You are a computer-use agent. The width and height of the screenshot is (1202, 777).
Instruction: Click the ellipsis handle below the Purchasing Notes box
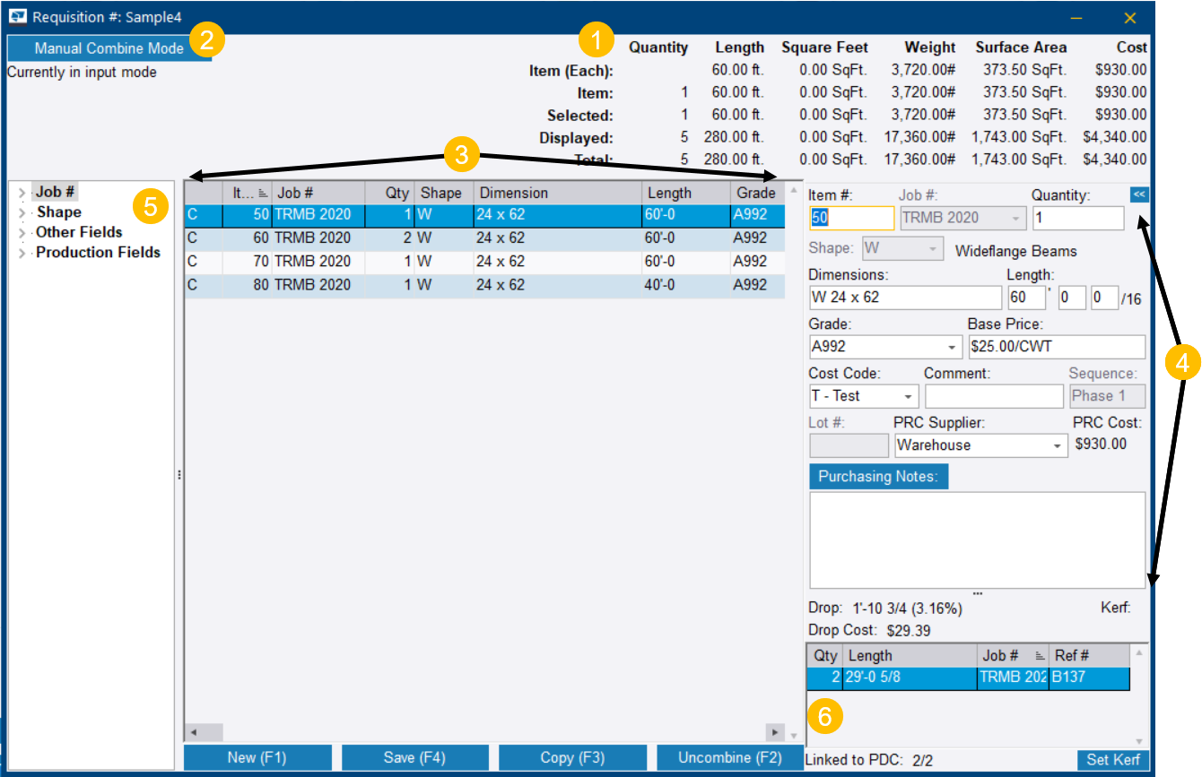(x=977, y=592)
